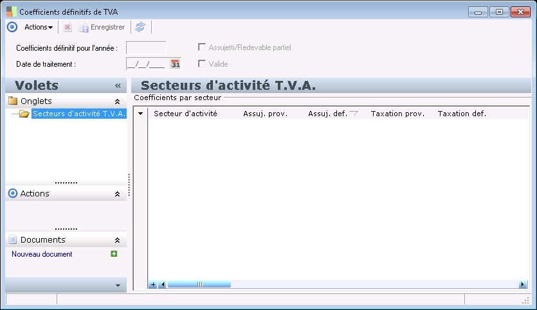Collapse the Documents section

[x=117, y=240]
